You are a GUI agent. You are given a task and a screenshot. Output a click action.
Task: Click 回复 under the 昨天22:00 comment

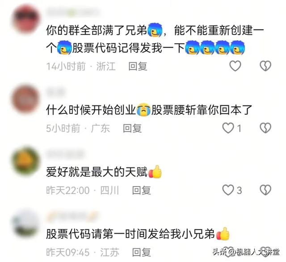[141, 191]
